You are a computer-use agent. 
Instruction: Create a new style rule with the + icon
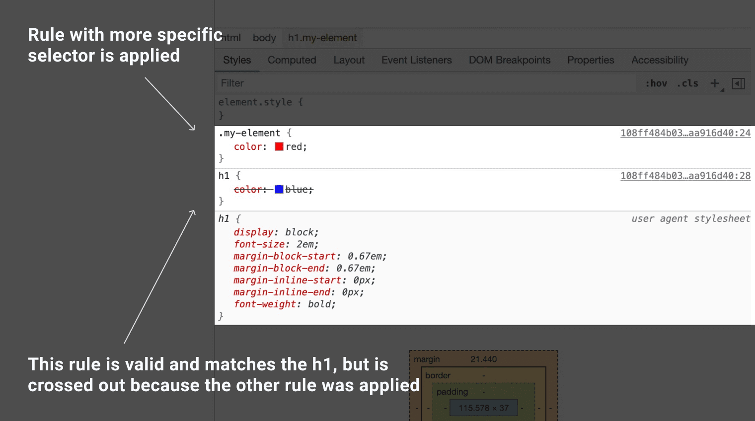point(714,83)
